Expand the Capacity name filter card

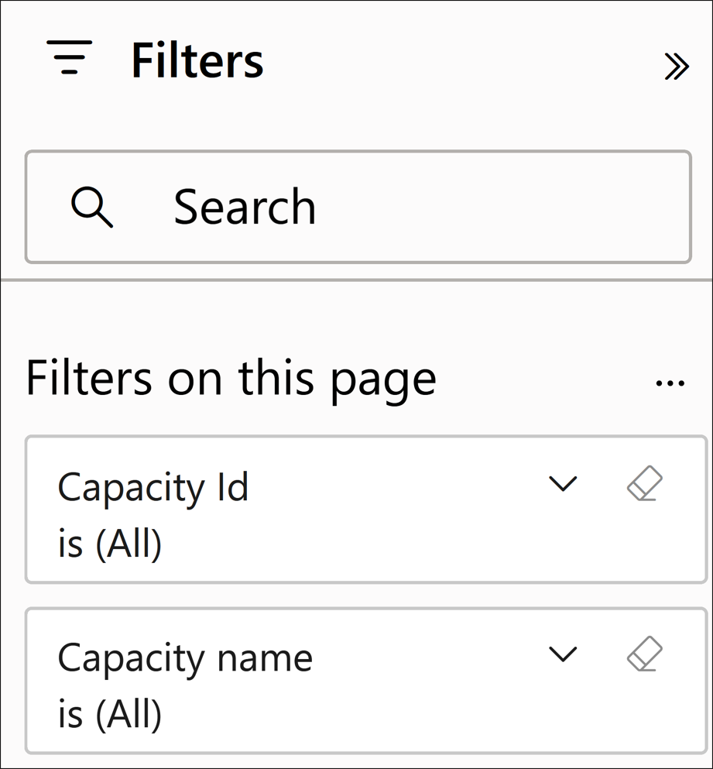pos(563,654)
